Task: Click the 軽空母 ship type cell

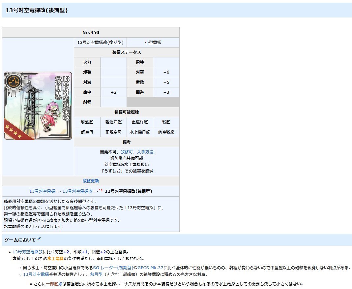Action: click(87, 132)
